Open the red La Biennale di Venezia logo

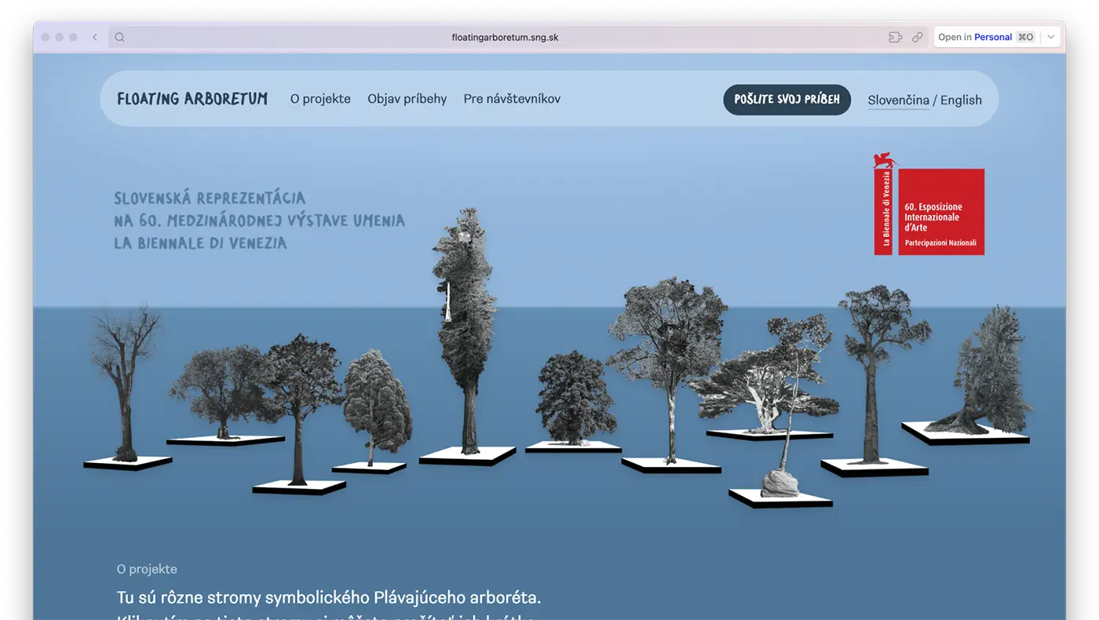click(942, 211)
